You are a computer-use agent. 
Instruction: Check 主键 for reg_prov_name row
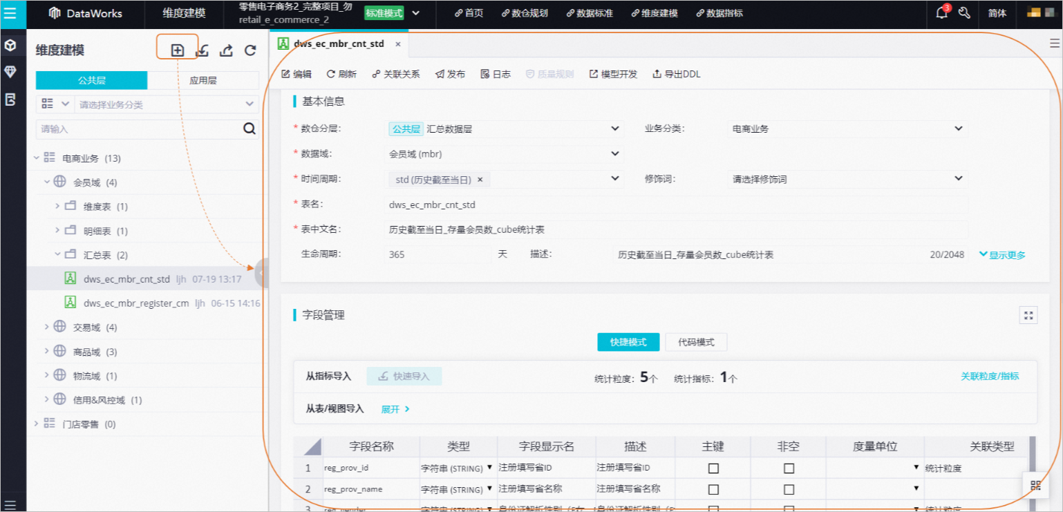click(713, 489)
